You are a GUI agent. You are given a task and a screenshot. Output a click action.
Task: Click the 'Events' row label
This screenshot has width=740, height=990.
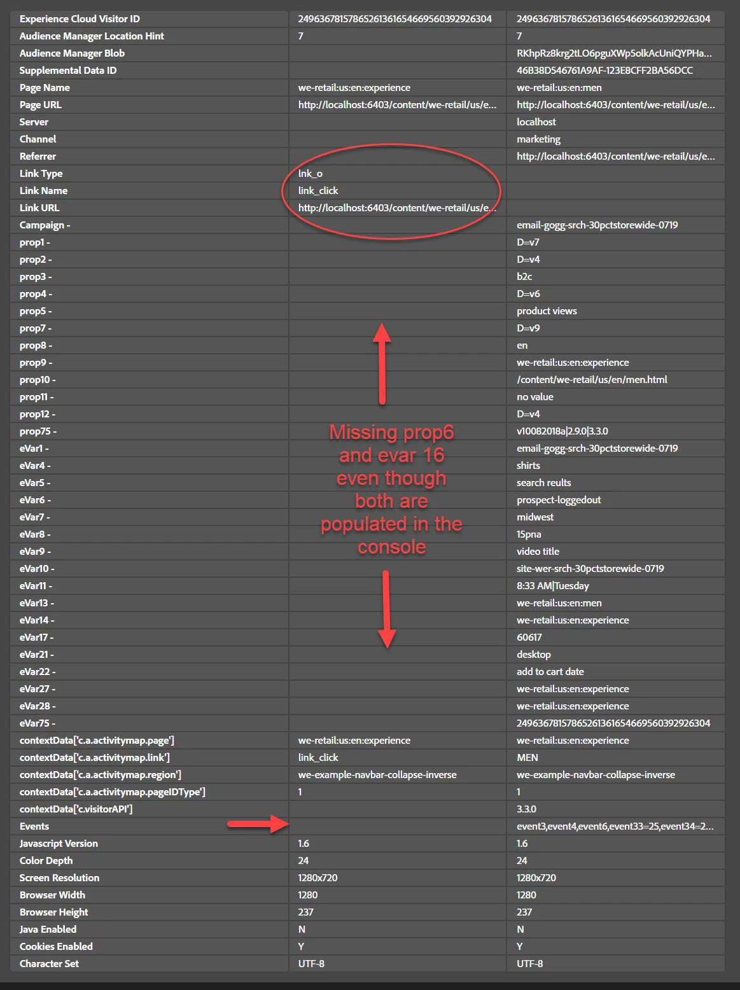point(34,826)
